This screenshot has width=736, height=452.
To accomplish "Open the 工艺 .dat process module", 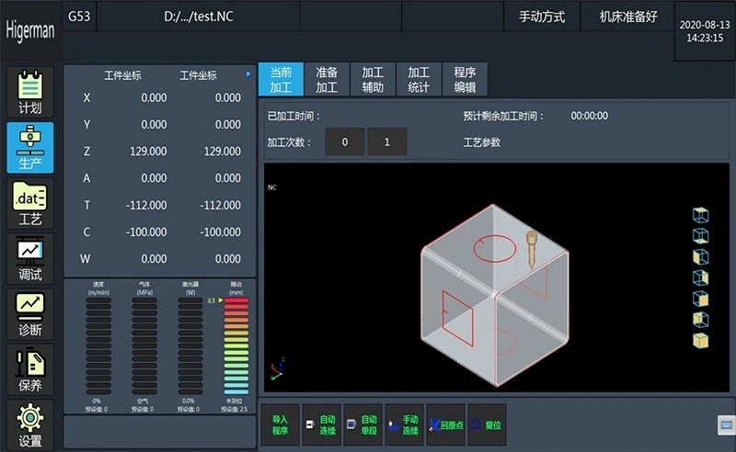I will [x=30, y=203].
